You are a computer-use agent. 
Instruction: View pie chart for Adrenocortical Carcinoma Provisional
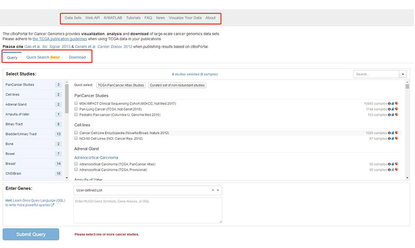click(396, 170)
